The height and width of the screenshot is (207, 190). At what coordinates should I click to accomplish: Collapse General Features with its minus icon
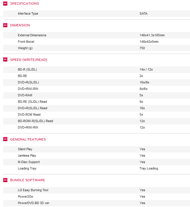(x=5, y=139)
